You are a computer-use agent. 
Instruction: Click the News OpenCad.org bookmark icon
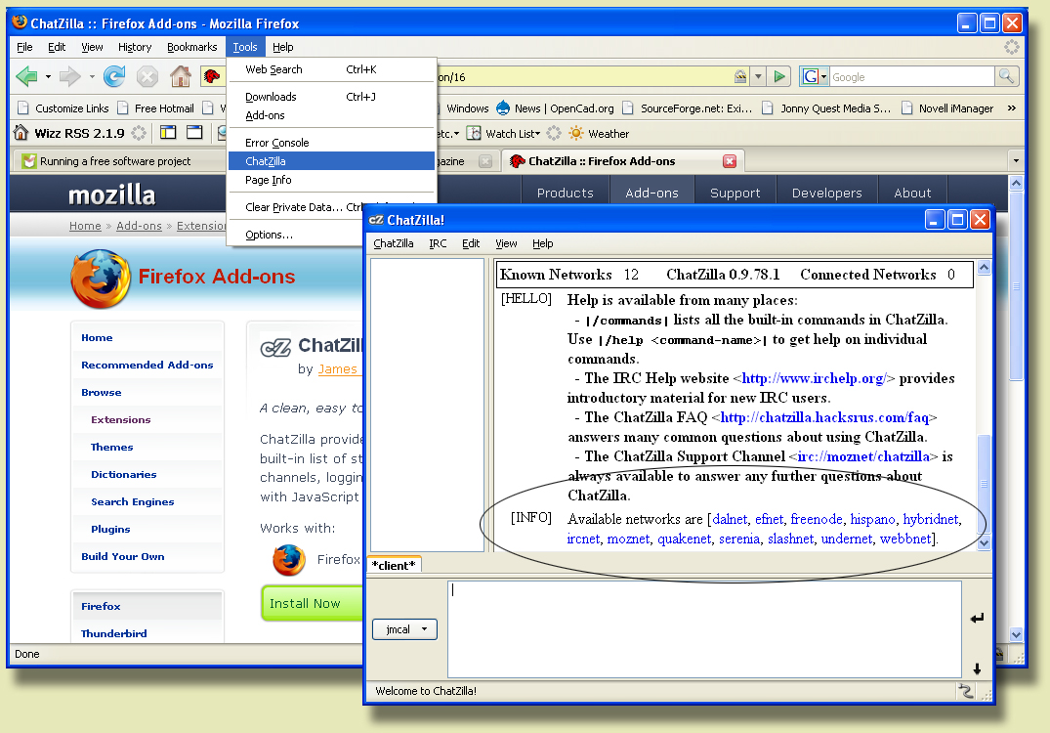[503, 108]
